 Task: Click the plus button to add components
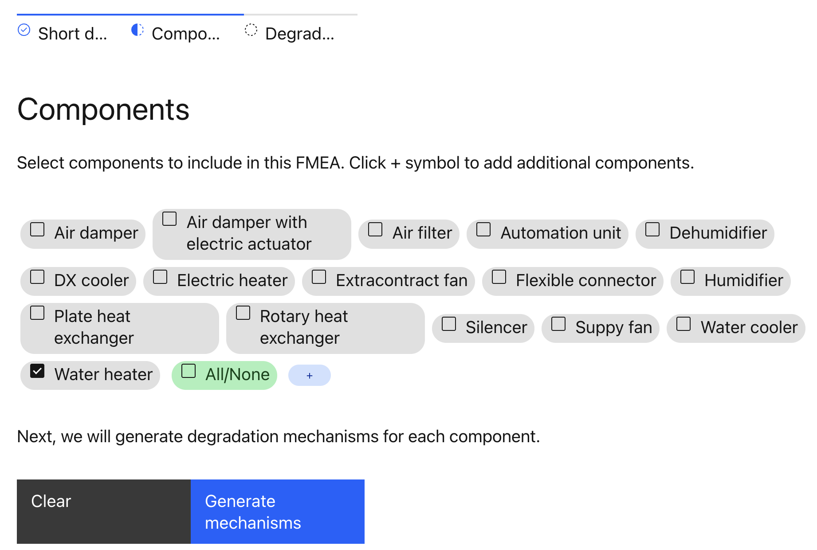coord(309,376)
